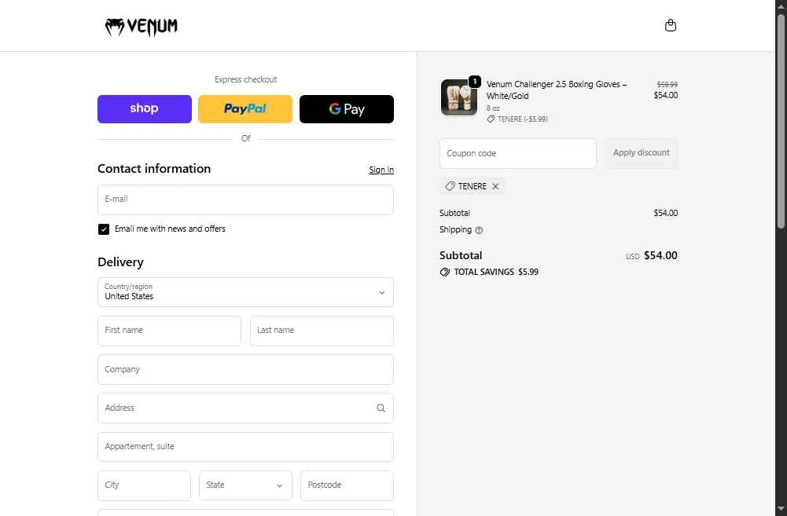Click the Coupon code input field

pos(518,153)
